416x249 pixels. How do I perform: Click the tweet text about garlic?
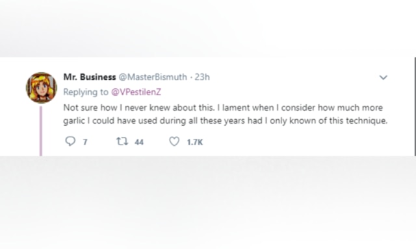tap(226, 114)
